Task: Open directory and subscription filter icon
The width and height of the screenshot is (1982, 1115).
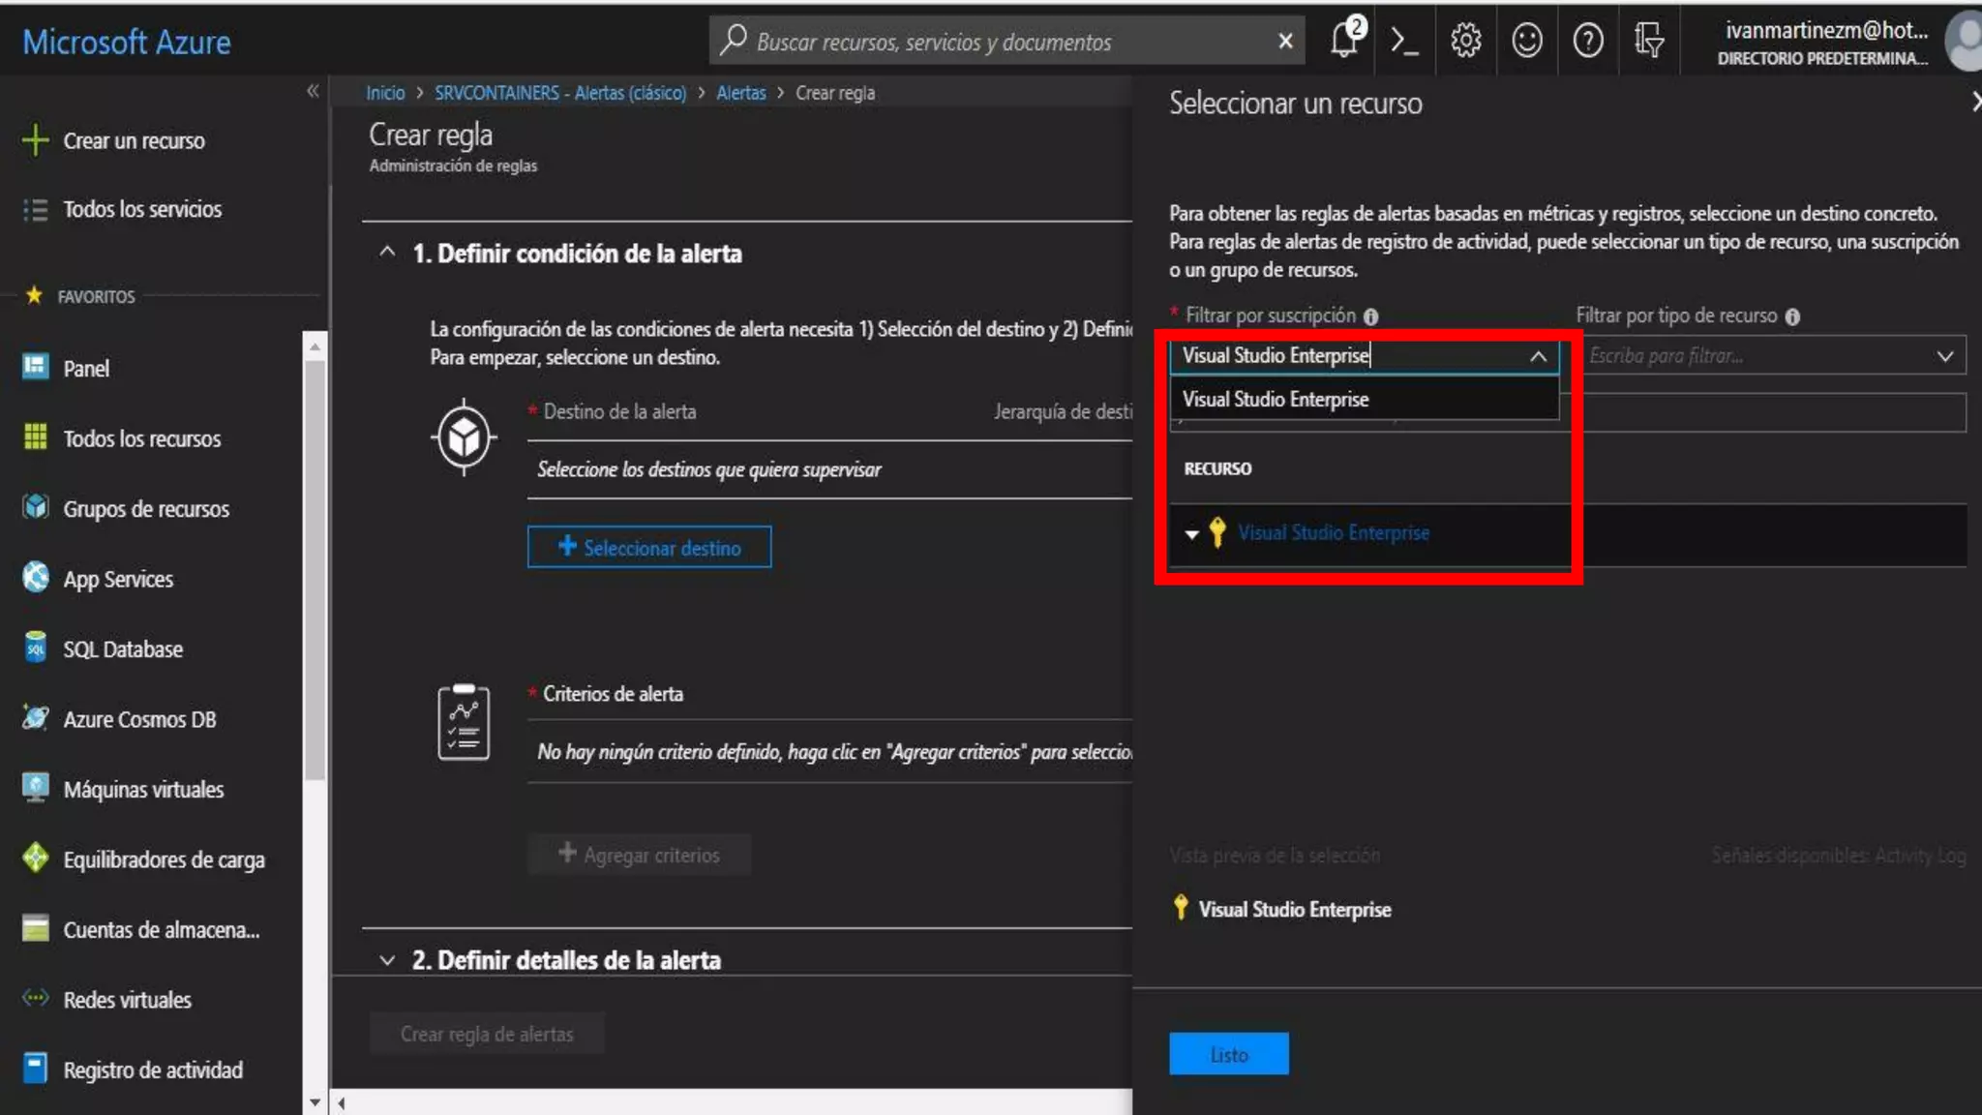Action: 1648,41
